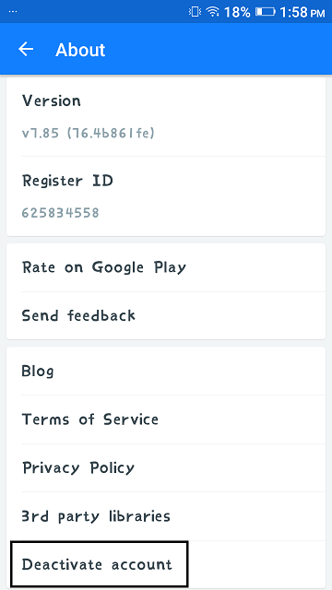Choose Send feedback

(166, 315)
